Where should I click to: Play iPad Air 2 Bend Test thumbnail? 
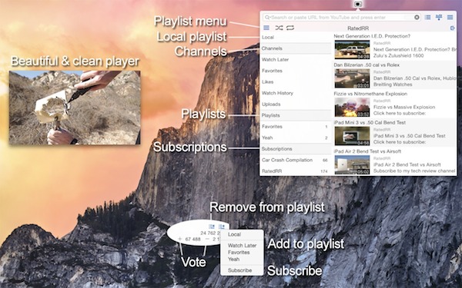coord(352,165)
